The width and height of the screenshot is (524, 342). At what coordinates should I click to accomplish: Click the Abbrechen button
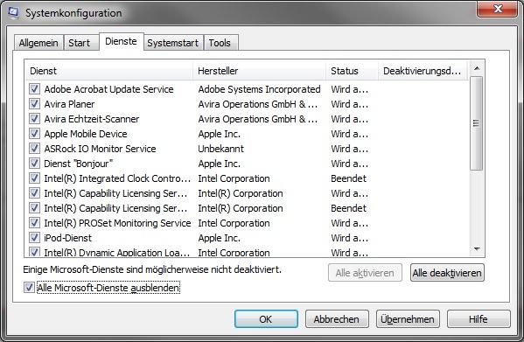coord(337,319)
